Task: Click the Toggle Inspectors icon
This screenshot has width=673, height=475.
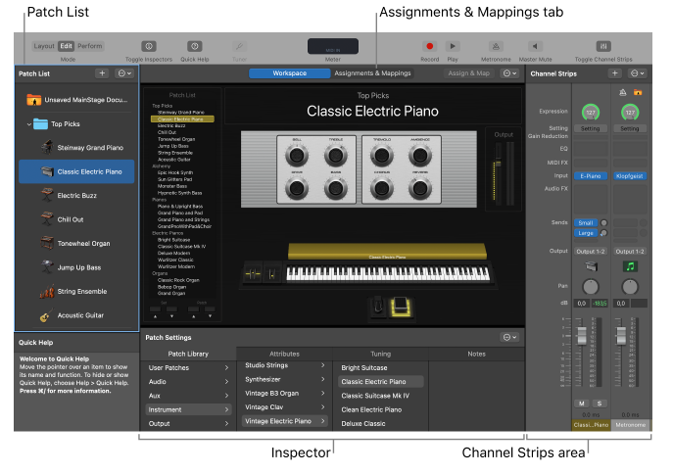Action: pos(149,46)
